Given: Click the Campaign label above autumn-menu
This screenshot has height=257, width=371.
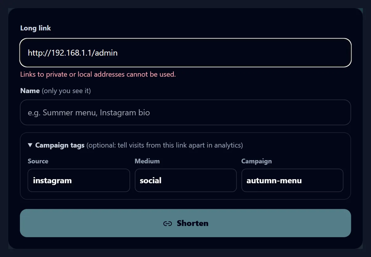Looking at the screenshot, I should [x=257, y=161].
